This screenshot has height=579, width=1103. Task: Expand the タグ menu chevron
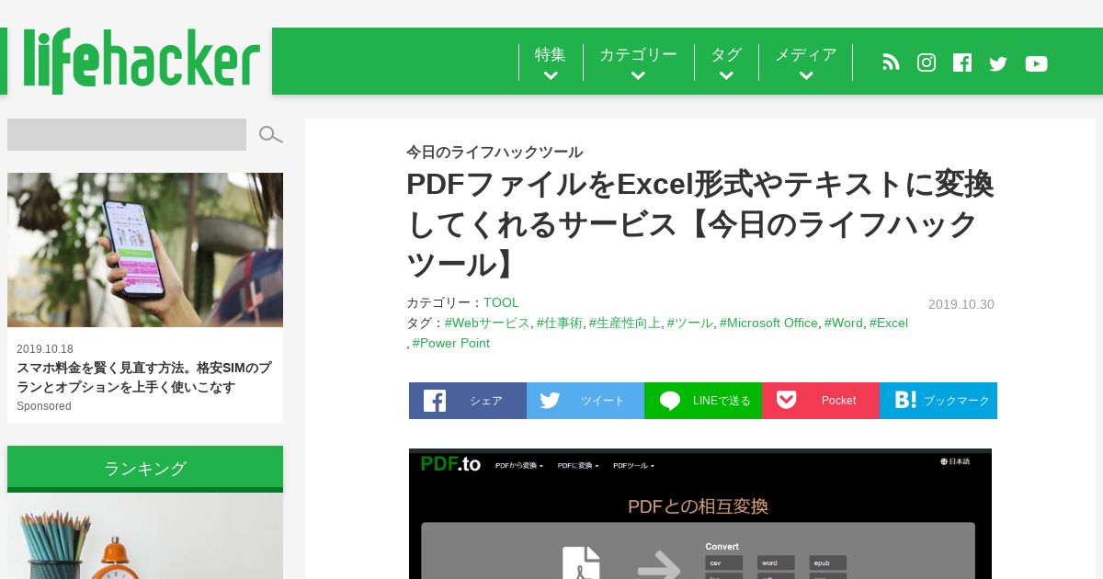tap(726, 76)
